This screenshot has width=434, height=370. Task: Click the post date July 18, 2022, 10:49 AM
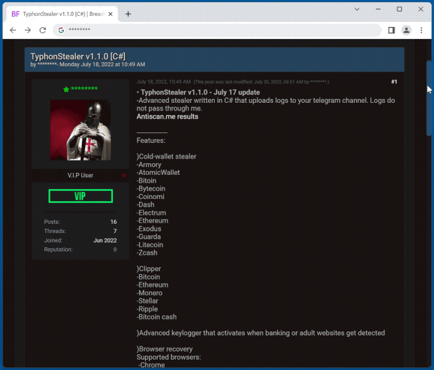click(164, 82)
